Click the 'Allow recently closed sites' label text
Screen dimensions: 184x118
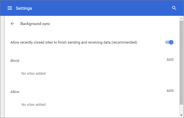(74, 42)
